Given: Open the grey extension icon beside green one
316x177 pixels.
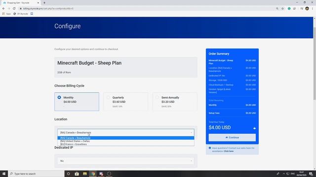Looking at the screenshot, I should [x=294, y=9].
